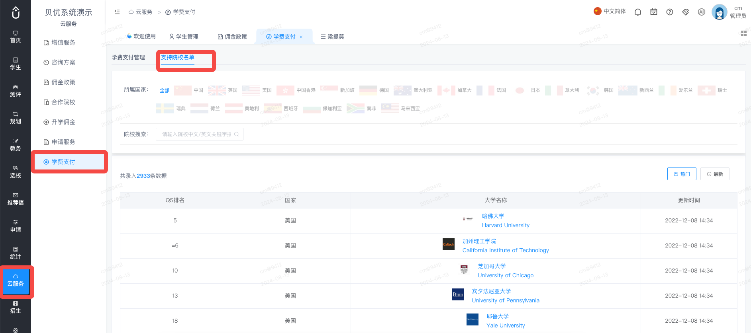Viewport: 751px width, 333px height.
Task: Open the 中文简体 language selector
Action: (610, 11)
